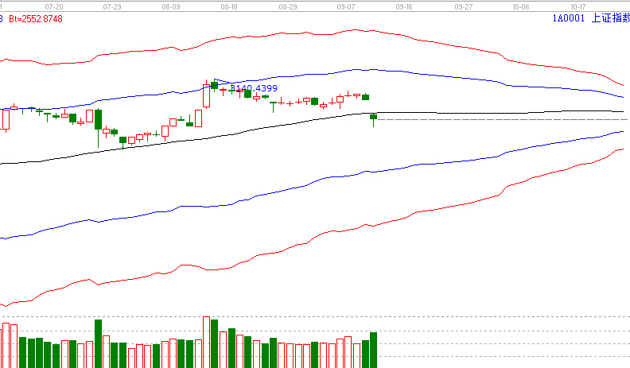
Task: Click the tallest red volume bar
Action: tap(206, 342)
